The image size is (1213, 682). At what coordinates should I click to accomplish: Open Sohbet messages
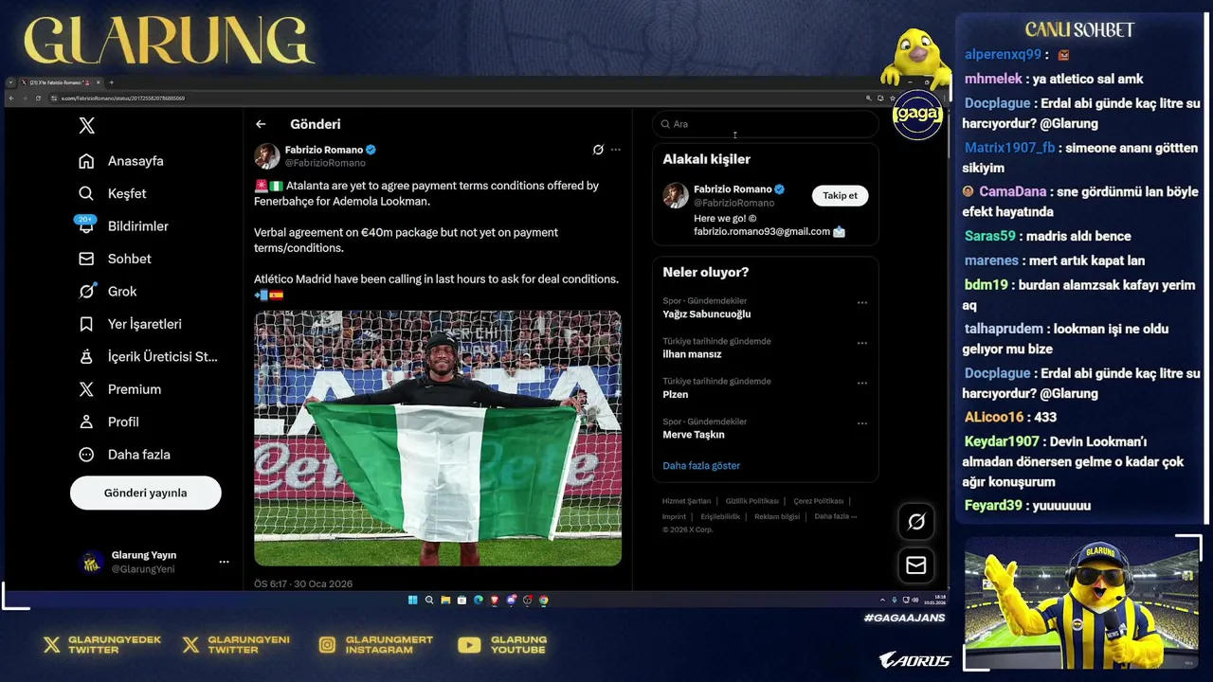[115, 259]
